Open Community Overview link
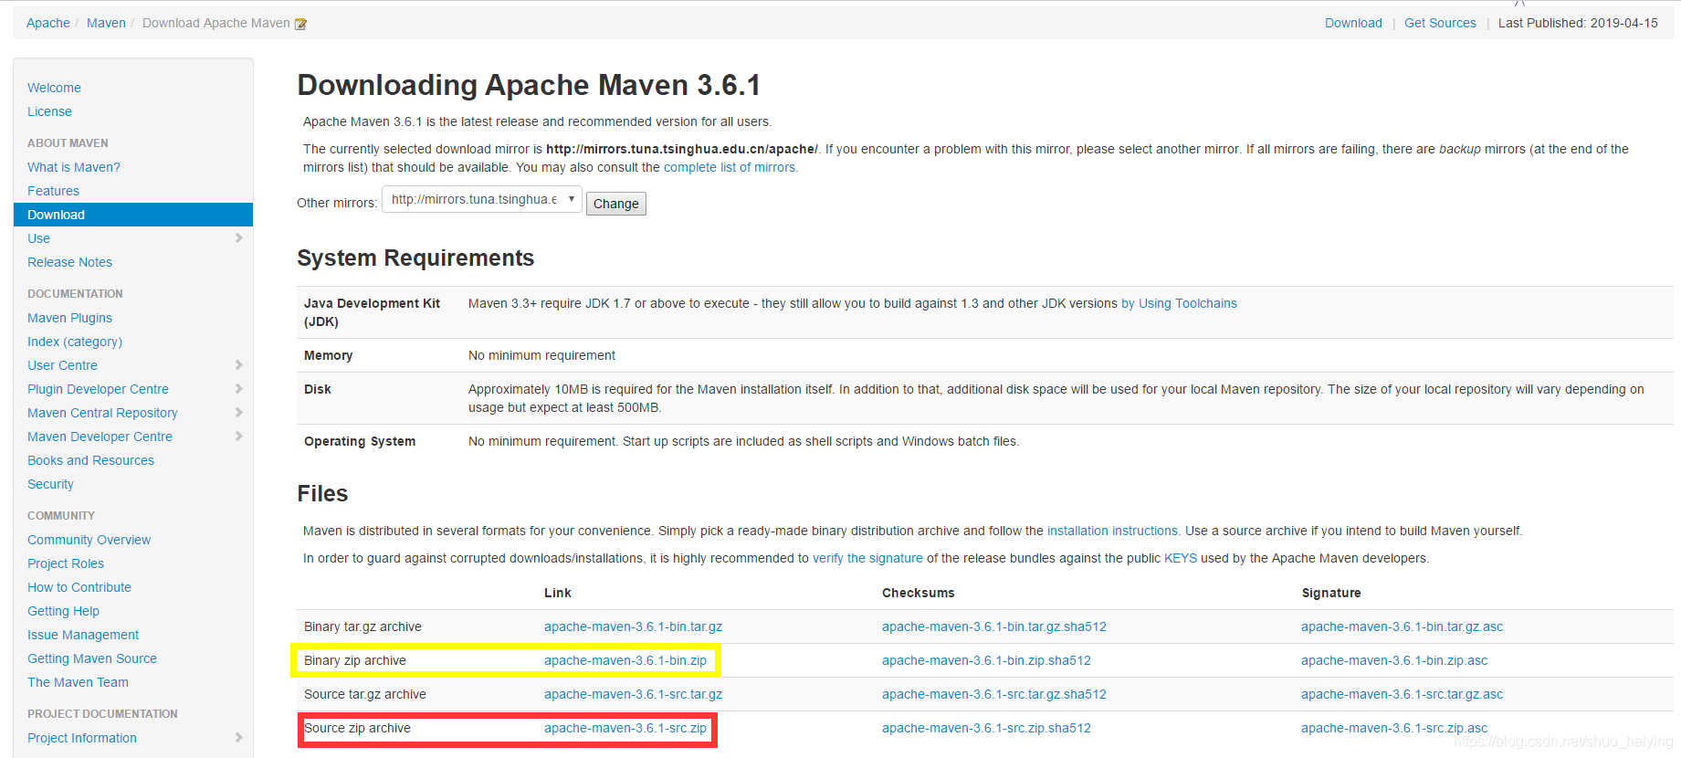 tap(89, 540)
